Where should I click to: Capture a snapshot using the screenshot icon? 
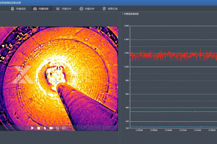click(57, 128)
